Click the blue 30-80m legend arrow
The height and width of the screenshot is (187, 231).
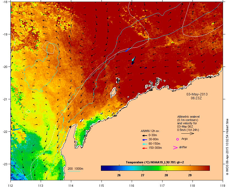point(145,139)
